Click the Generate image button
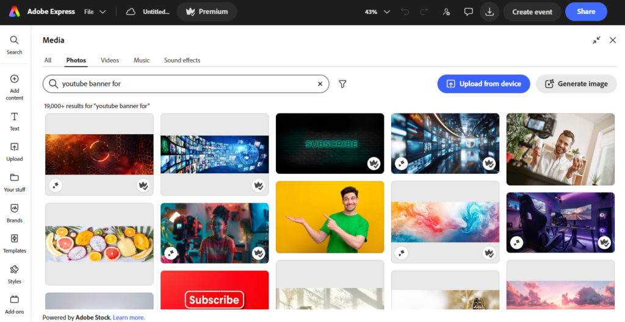This screenshot has height=322, width=625. (576, 84)
